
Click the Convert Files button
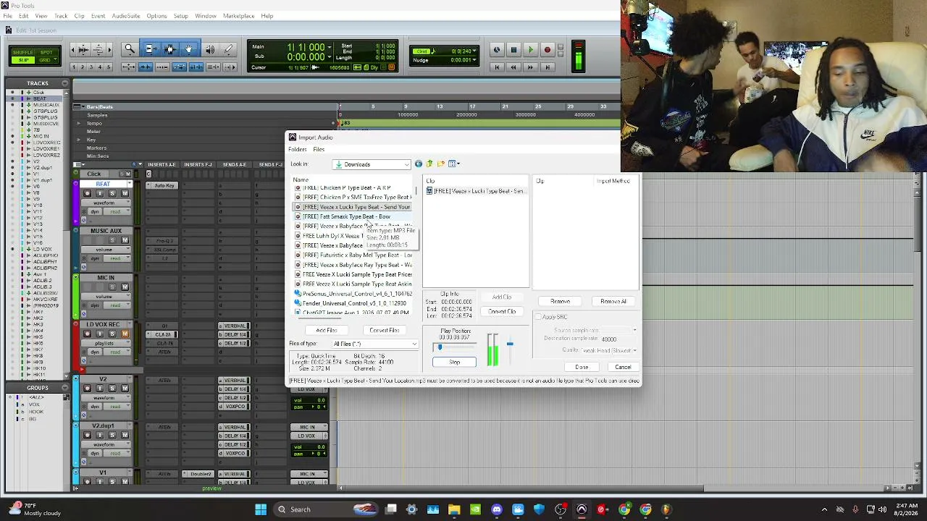(x=384, y=331)
